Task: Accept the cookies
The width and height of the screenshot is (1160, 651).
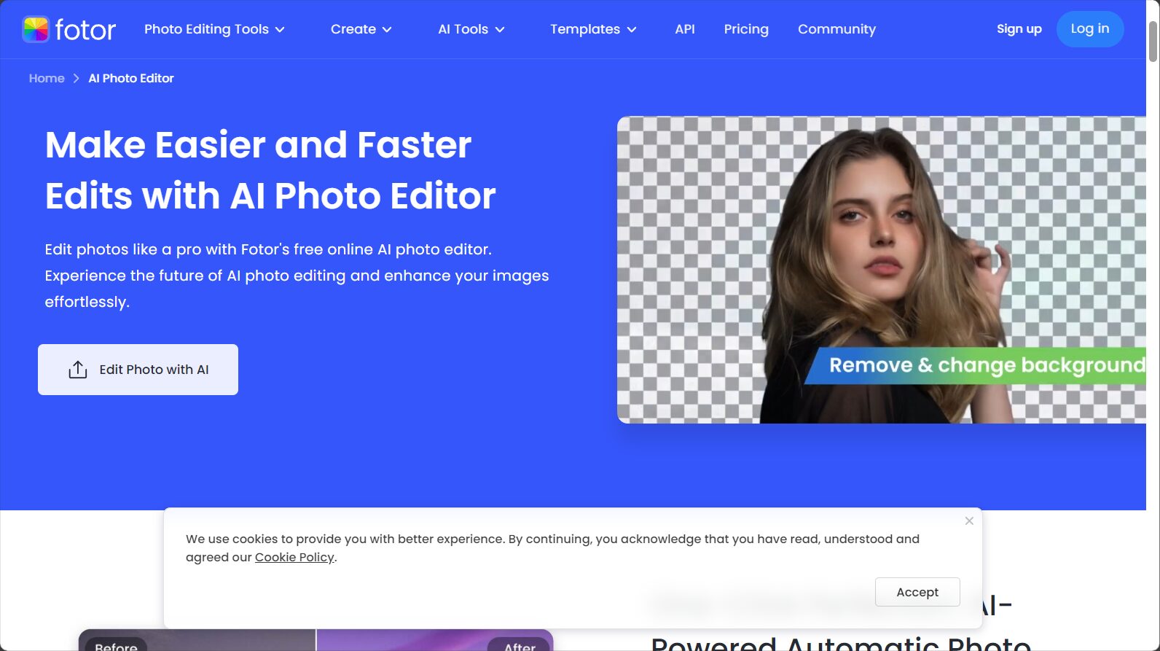Action: (x=917, y=592)
